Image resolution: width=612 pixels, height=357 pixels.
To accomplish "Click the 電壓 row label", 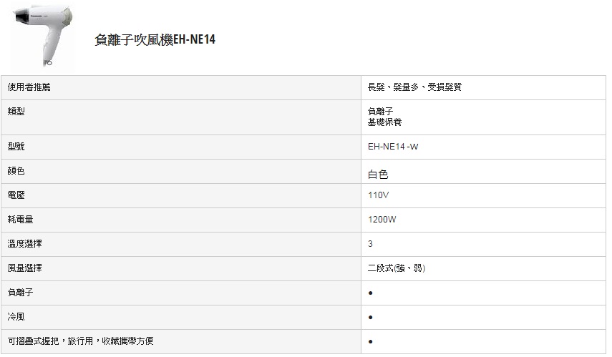I will click(16, 195).
